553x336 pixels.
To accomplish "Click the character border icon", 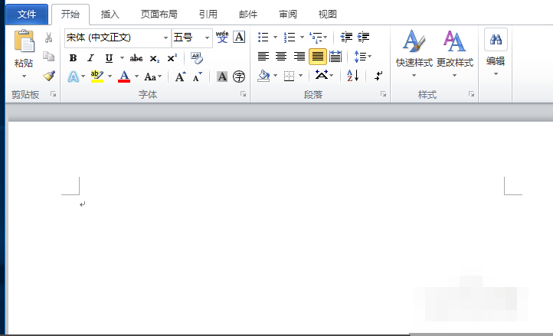I will click(239, 37).
